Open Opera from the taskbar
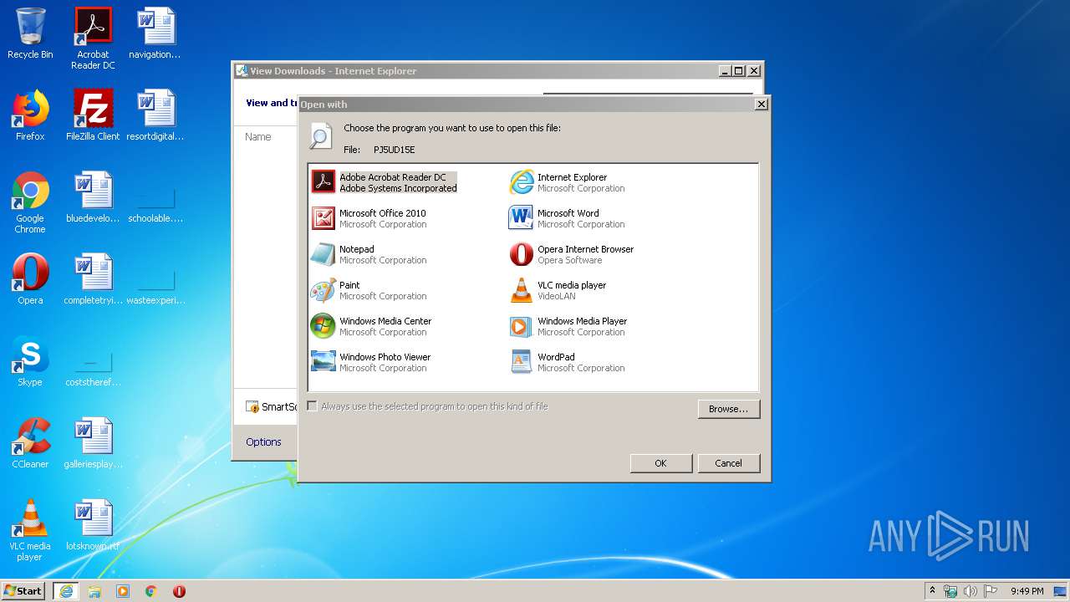This screenshot has width=1070, height=602. click(179, 591)
